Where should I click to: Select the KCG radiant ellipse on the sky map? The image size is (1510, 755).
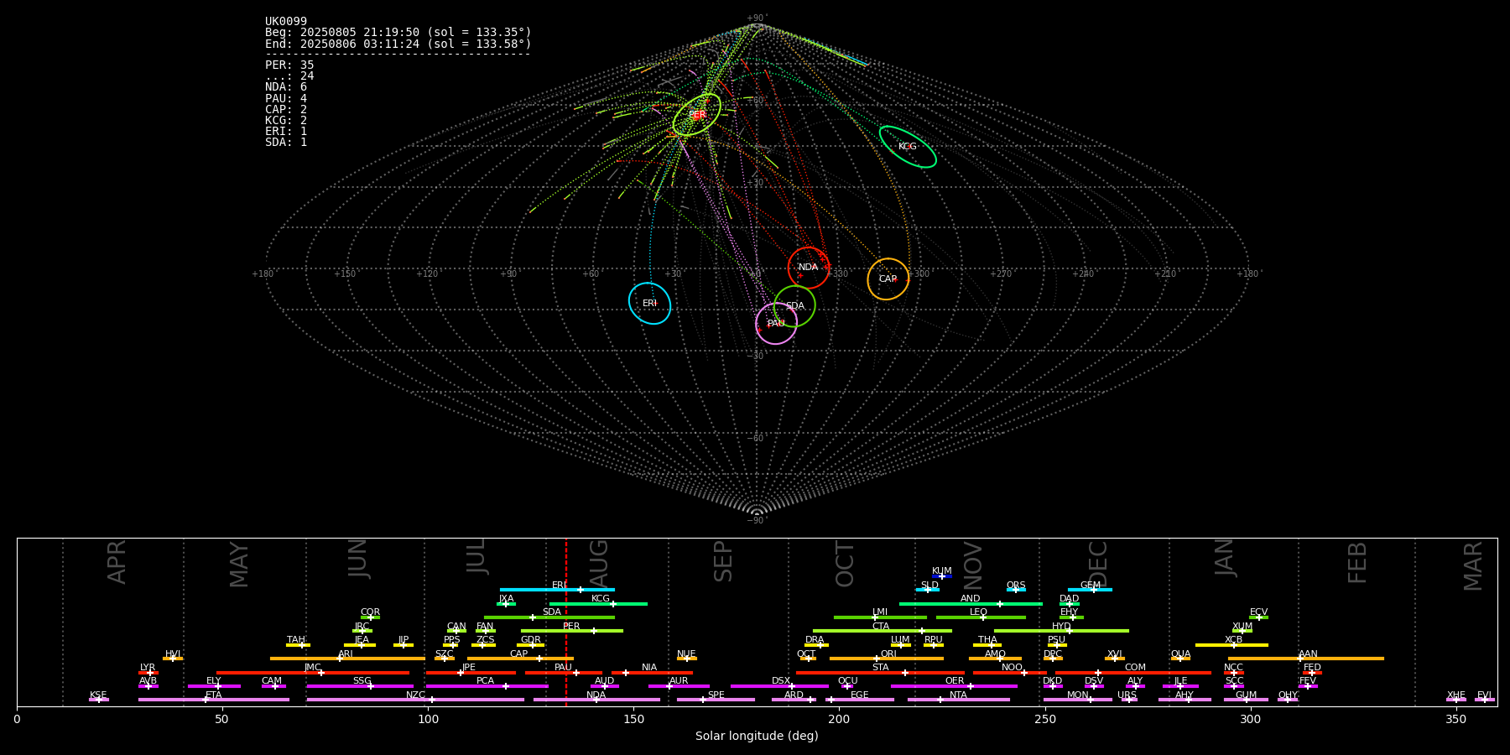point(908,147)
